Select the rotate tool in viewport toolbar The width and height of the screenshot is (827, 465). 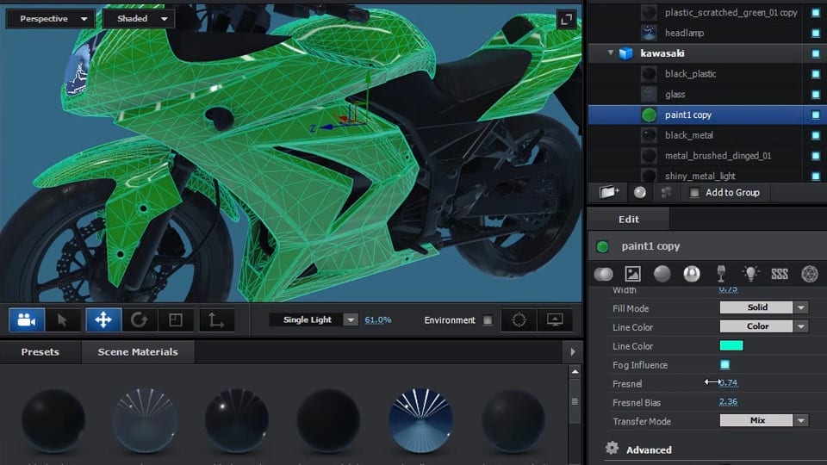[140, 320]
